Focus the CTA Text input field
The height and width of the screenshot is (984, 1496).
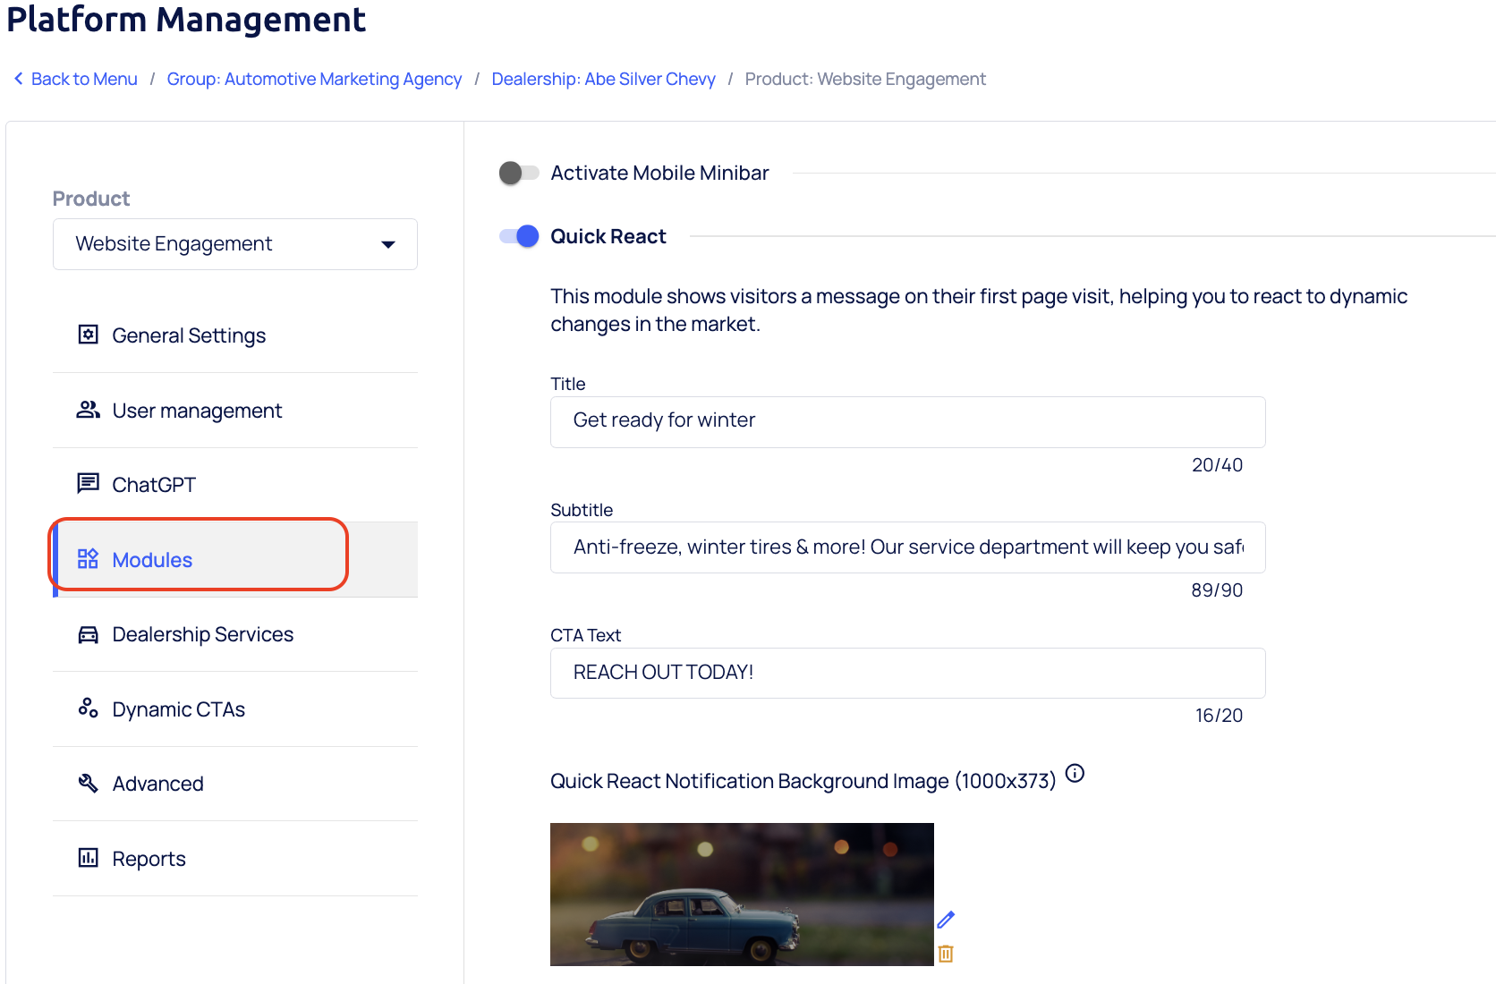(907, 673)
